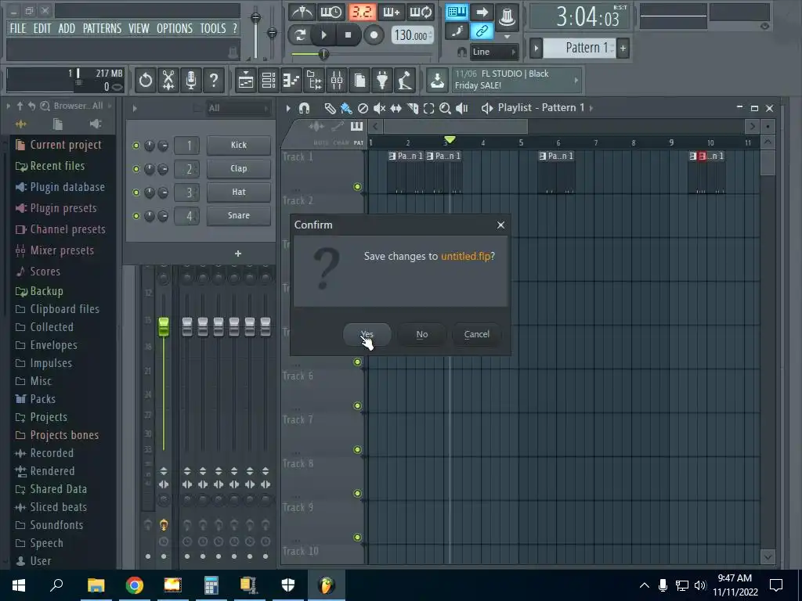Select the Slice tool in Playlist toolbar

click(412, 108)
